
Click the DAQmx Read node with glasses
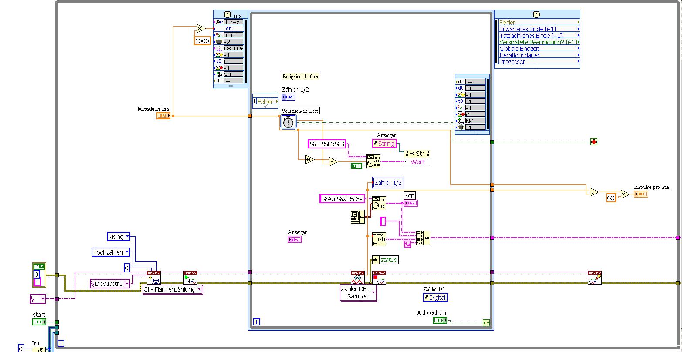point(358,278)
